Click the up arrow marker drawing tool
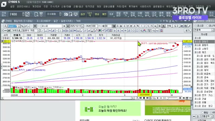The height and width of the screenshot is (121, 215). tap(115, 31)
